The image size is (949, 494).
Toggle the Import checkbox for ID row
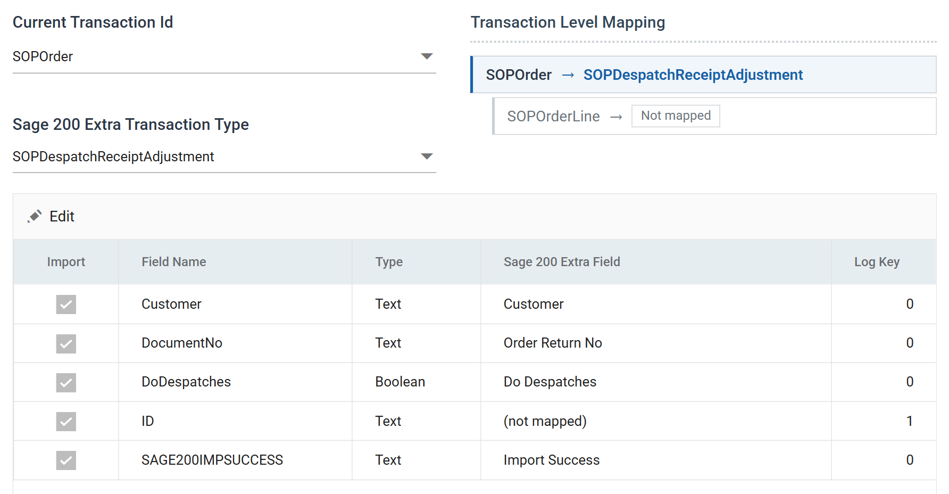(x=66, y=421)
